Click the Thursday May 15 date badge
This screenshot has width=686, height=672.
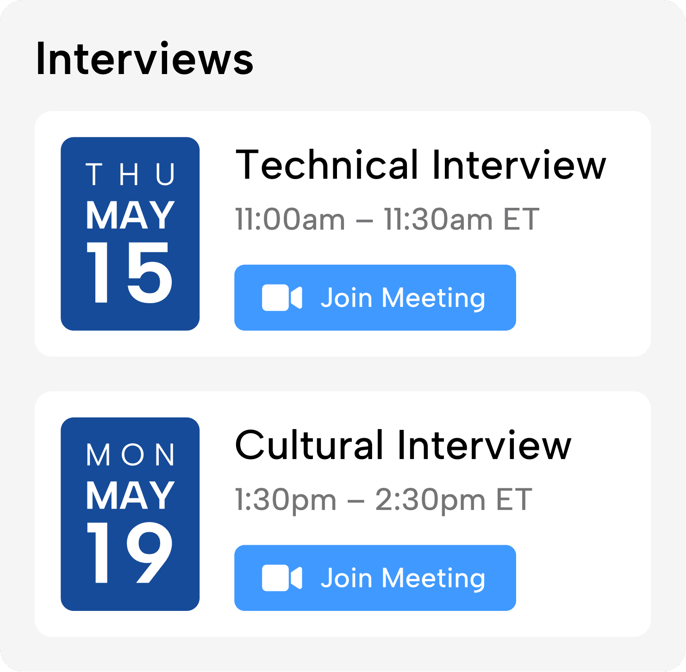point(130,234)
